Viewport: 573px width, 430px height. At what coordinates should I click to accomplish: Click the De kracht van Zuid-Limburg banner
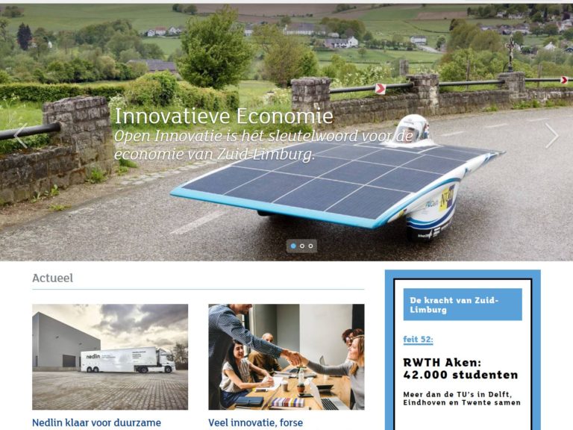tap(463, 305)
